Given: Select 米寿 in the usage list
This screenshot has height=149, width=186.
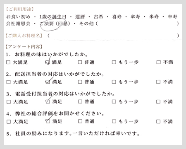Looking at the screenshot, I should (154, 17).
